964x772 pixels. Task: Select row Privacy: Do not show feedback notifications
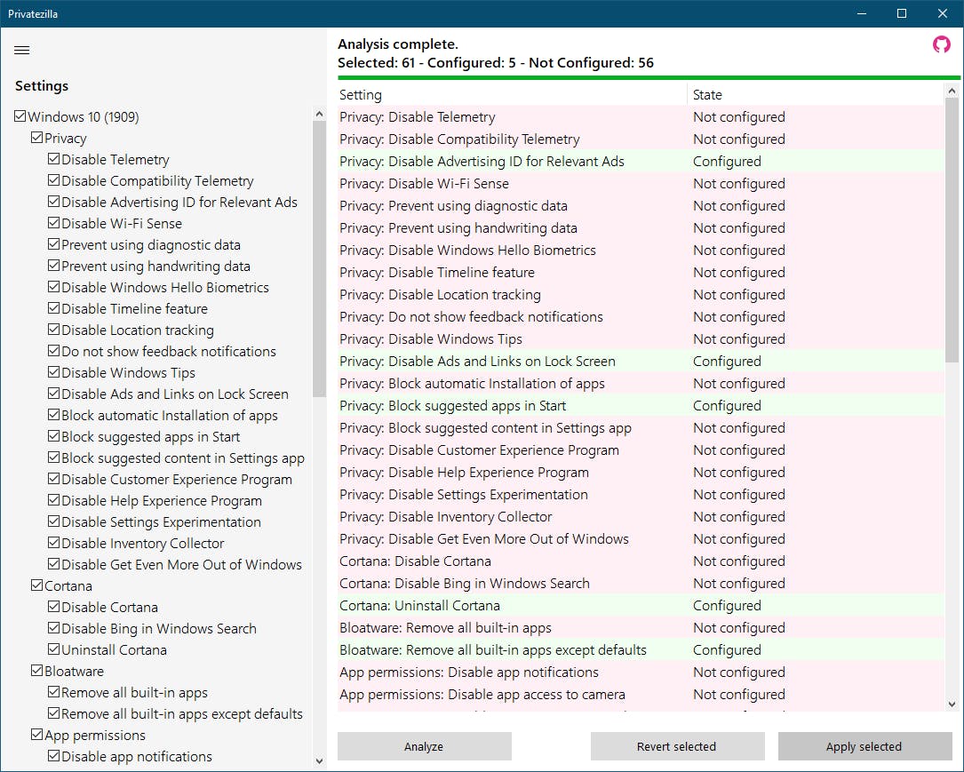click(x=641, y=316)
